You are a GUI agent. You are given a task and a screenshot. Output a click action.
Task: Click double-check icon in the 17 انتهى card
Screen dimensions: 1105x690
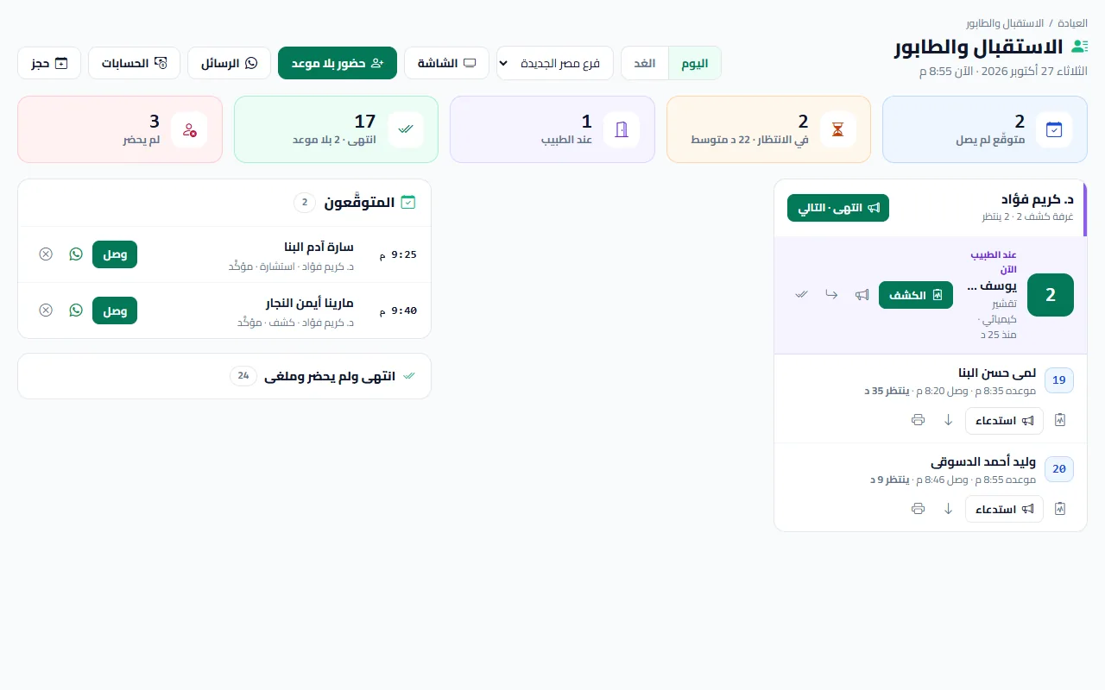pos(405,129)
